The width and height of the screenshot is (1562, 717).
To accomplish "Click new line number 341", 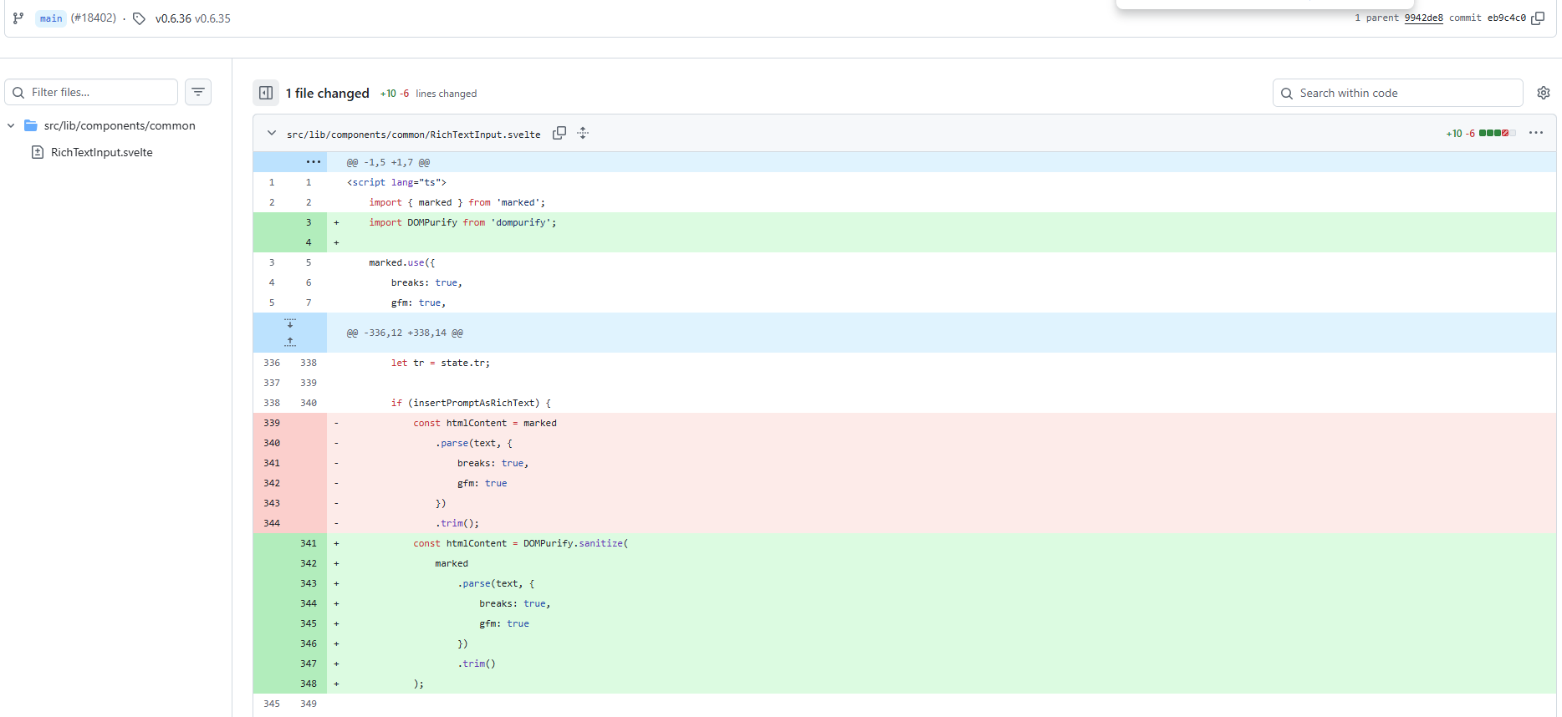I will coord(309,543).
